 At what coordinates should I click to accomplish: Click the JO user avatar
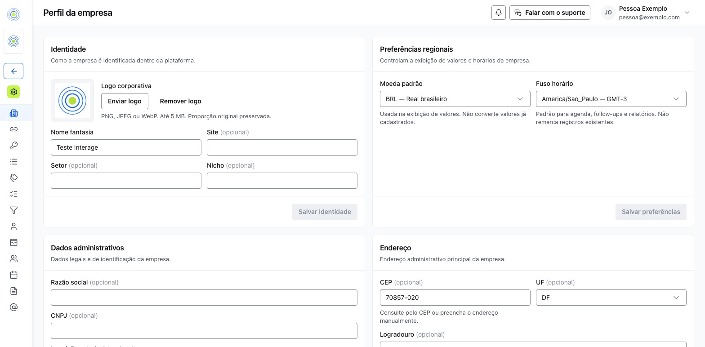(608, 13)
